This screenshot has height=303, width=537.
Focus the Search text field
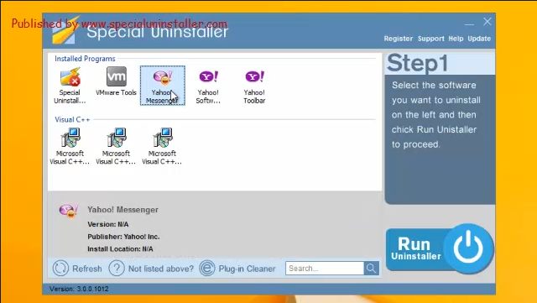coord(325,269)
